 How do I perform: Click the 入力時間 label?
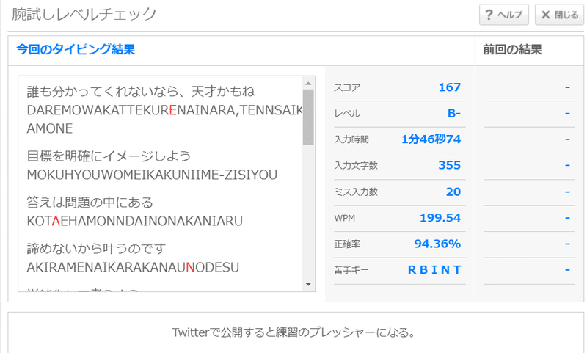tap(351, 139)
